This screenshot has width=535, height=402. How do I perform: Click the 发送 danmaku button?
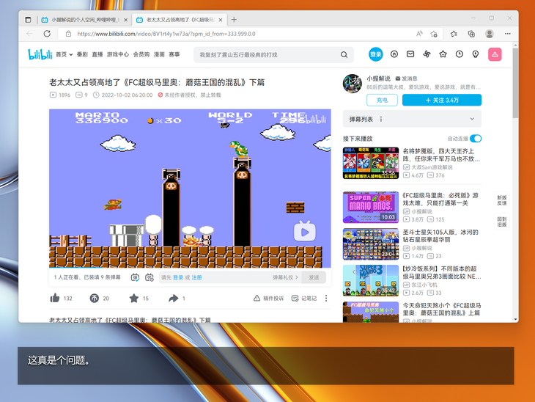point(314,277)
